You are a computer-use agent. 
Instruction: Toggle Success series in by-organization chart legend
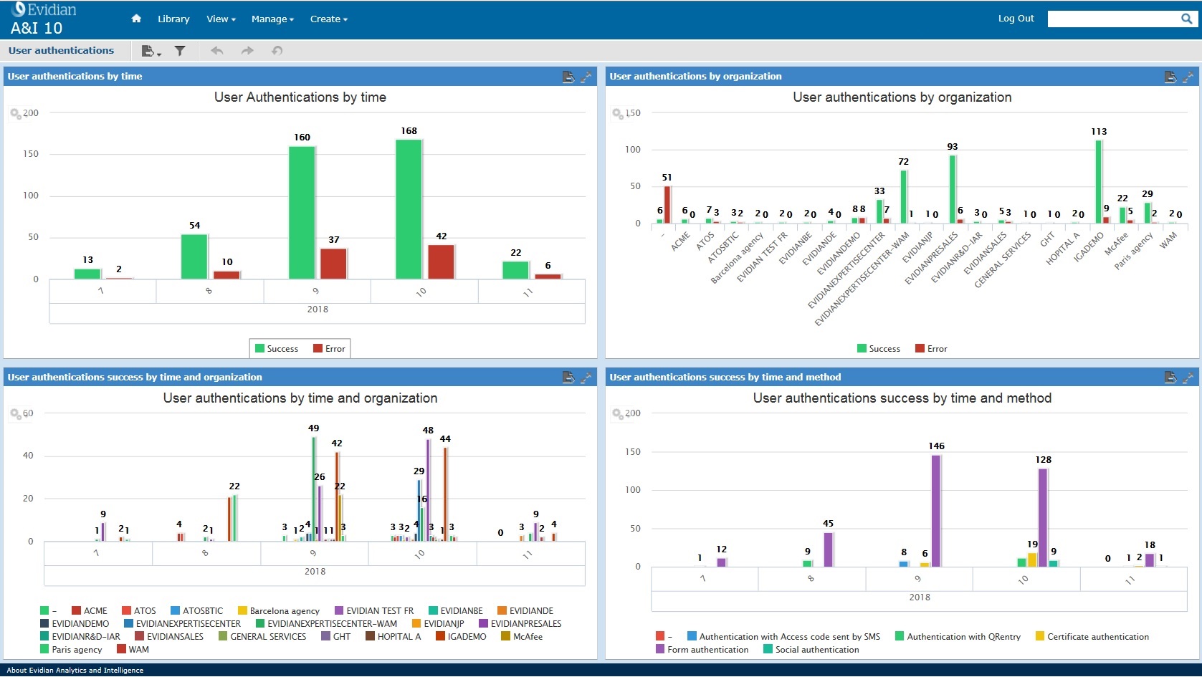(879, 349)
